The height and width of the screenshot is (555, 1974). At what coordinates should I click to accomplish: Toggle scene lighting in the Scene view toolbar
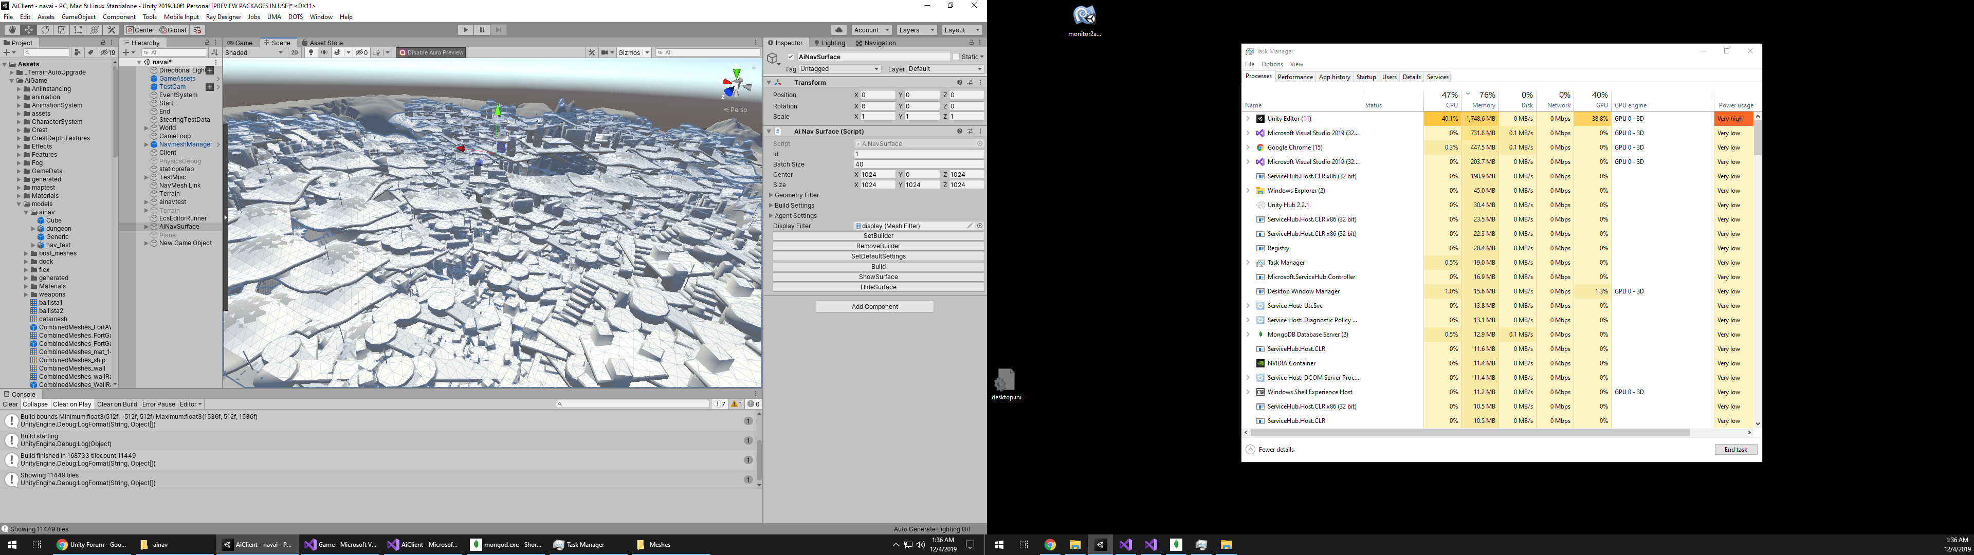(x=310, y=52)
